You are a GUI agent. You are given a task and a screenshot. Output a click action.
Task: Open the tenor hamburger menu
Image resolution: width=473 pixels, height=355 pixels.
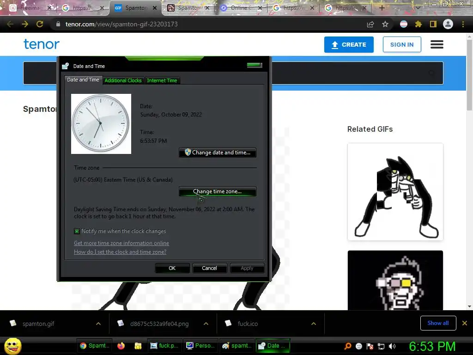437,44
